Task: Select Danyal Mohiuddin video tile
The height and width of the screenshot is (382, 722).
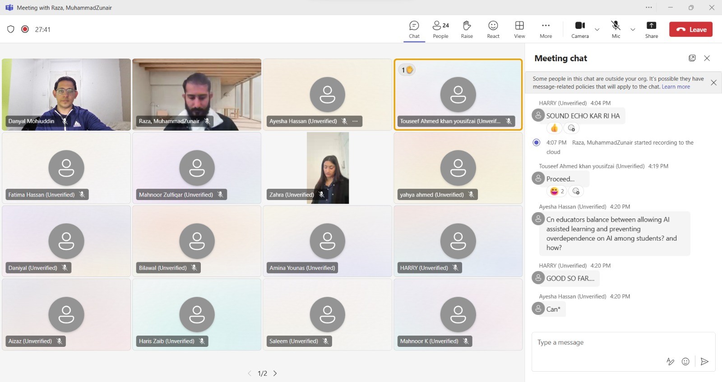Action: [x=66, y=95]
